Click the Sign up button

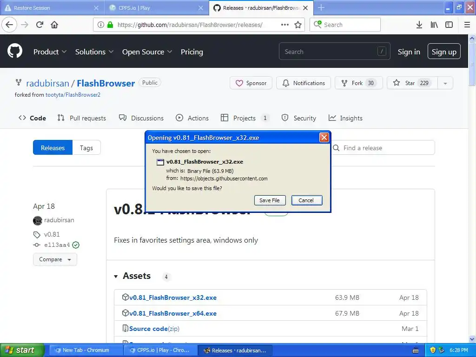point(444,51)
